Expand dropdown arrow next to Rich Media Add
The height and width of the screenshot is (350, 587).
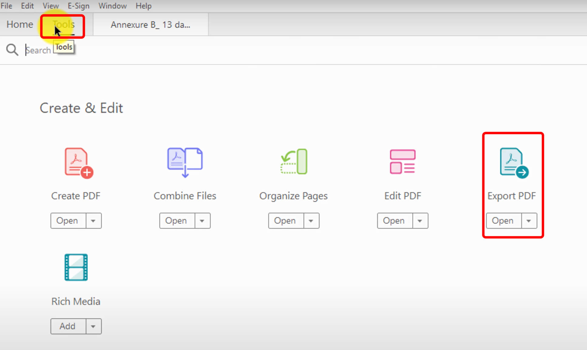pos(93,326)
